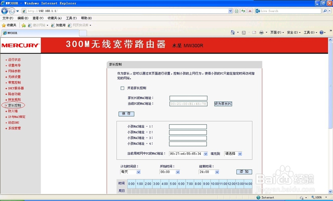Open the 请选择 dropdown next to 填充到
Image resolution: width=333 pixels, height=201 pixels.
[232, 153]
